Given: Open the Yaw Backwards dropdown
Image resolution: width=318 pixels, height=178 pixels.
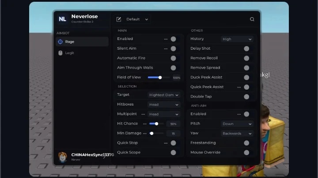Looking at the screenshot, I should [237, 134].
